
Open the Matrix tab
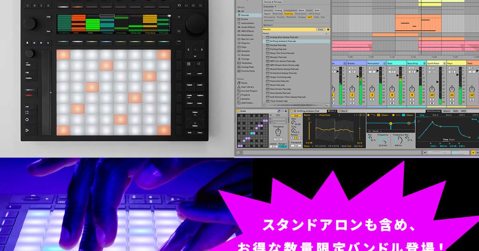coord(447,111)
